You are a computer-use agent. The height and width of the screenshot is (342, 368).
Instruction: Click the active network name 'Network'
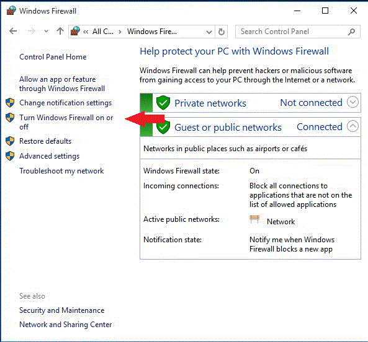(280, 222)
